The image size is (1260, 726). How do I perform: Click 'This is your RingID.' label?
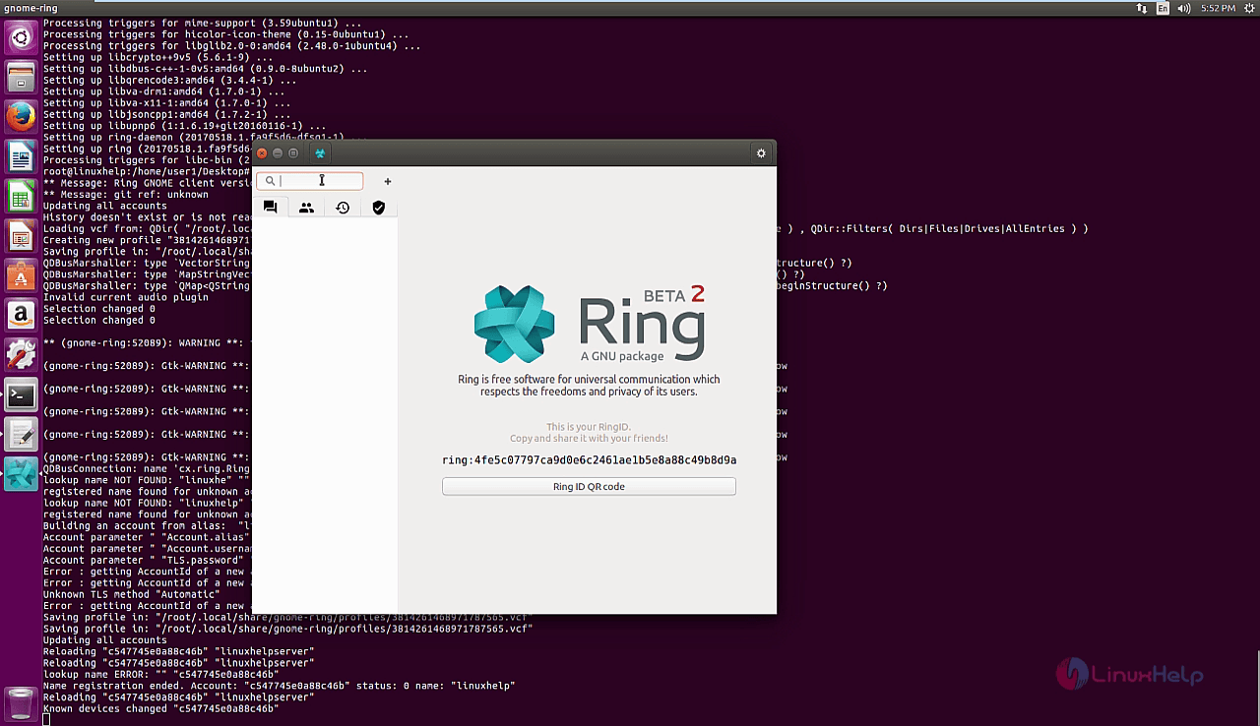pyautogui.click(x=589, y=427)
